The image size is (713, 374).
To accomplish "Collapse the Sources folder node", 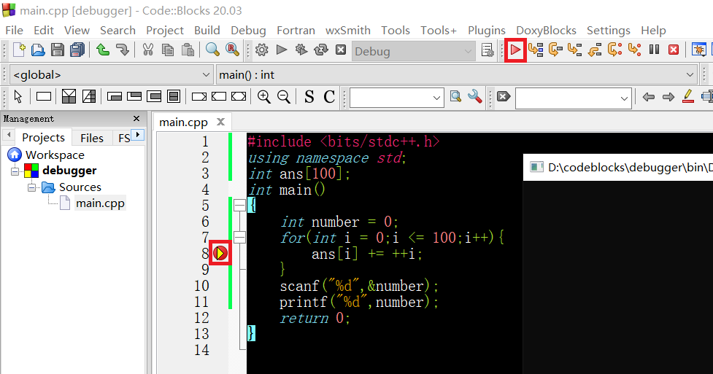I will 31,187.
